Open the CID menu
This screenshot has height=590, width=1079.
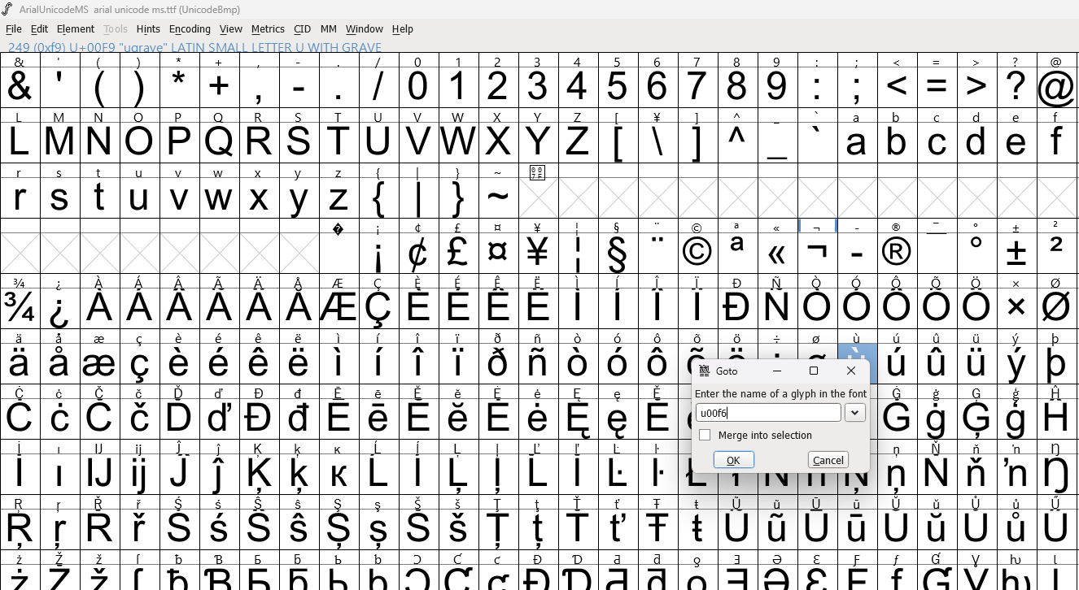(x=302, y=29)
